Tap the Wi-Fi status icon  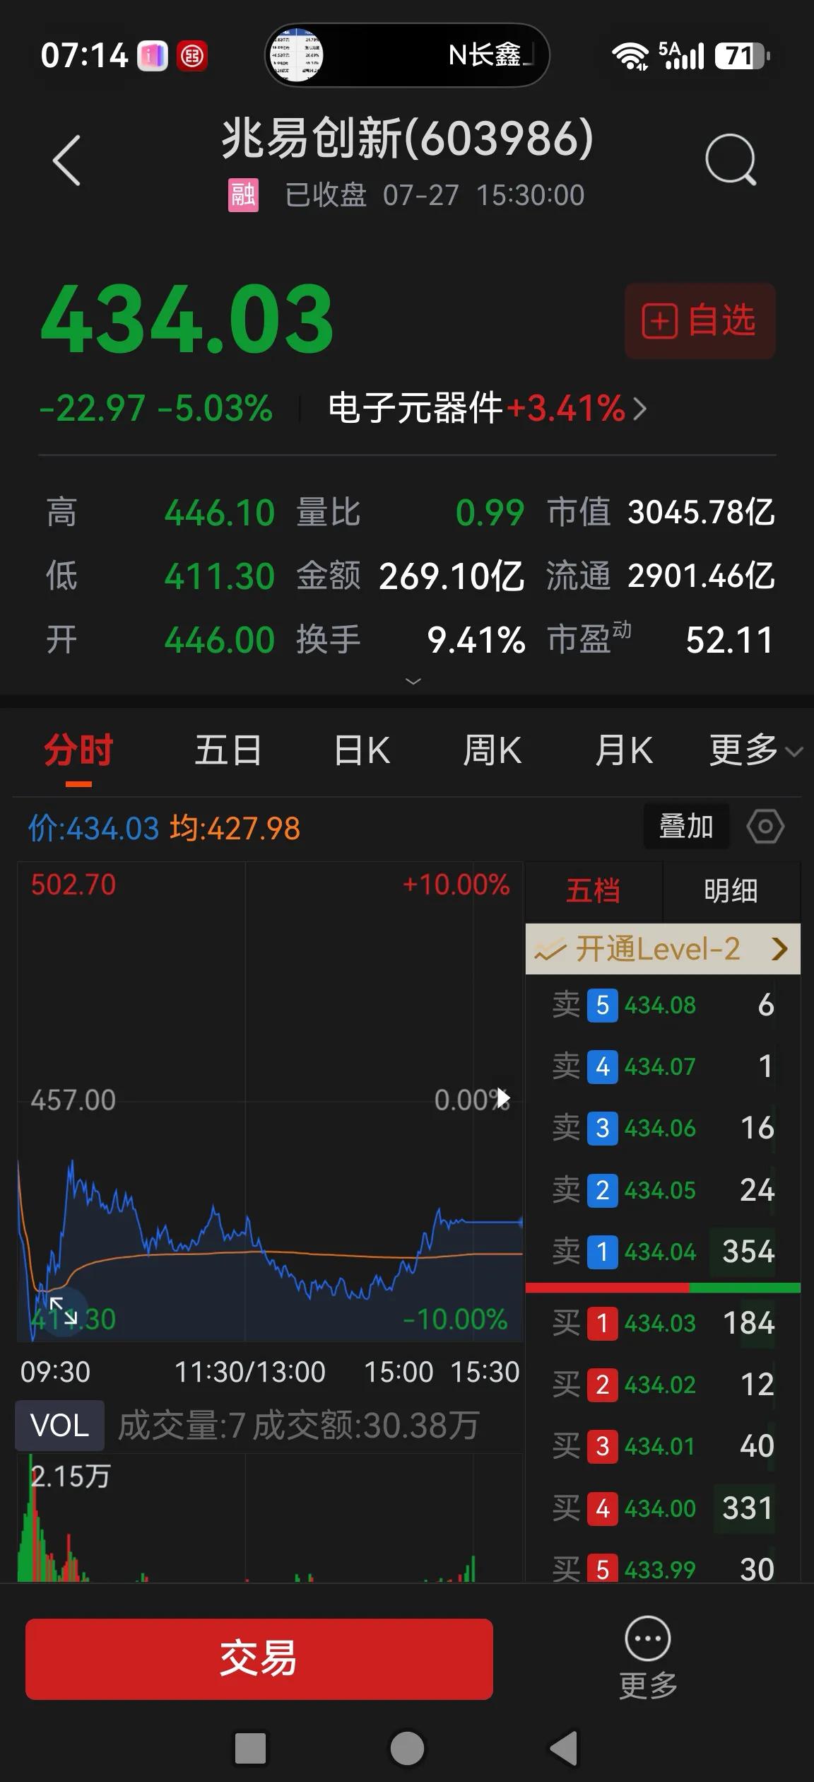(630, 56)
